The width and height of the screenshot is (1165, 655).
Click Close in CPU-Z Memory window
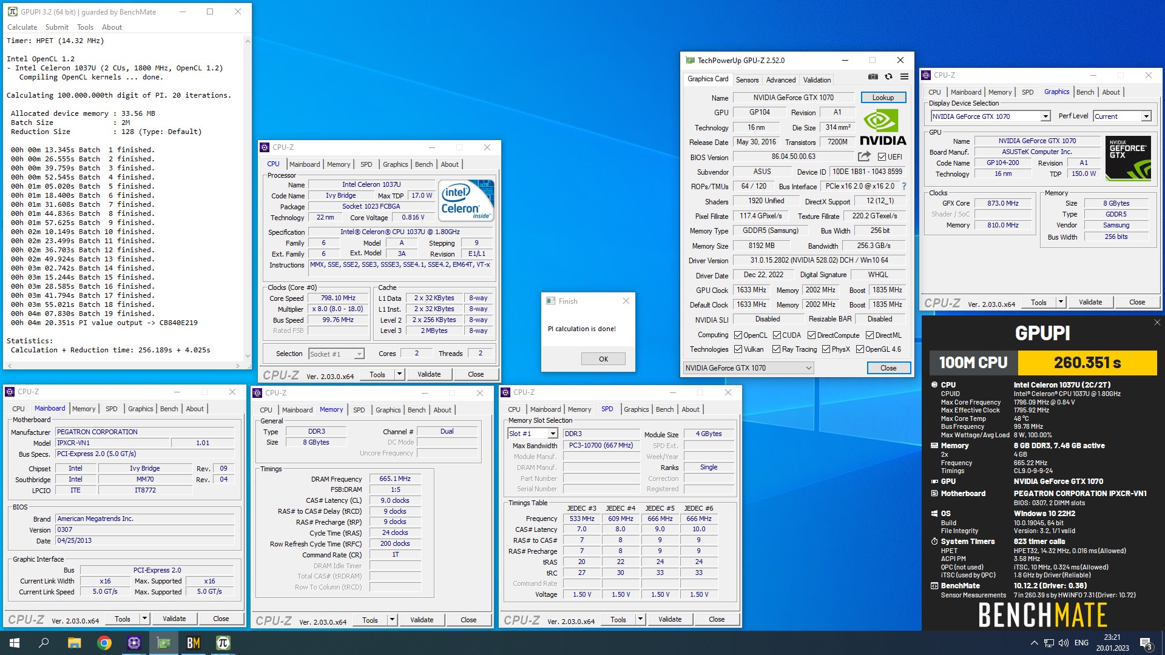468,620
